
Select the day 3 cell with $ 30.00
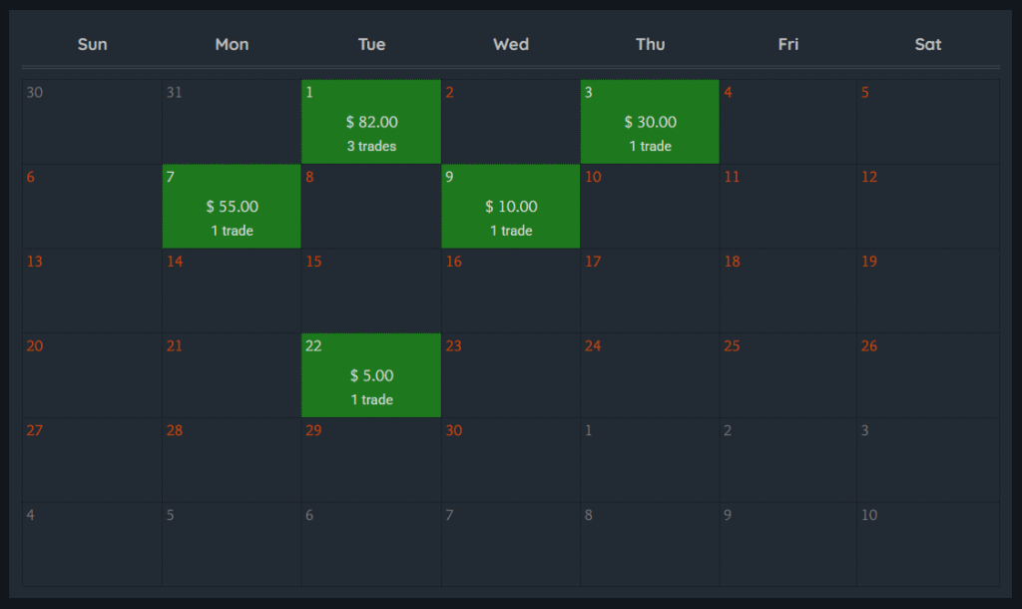pyautogui.click(x=650, y=121)
